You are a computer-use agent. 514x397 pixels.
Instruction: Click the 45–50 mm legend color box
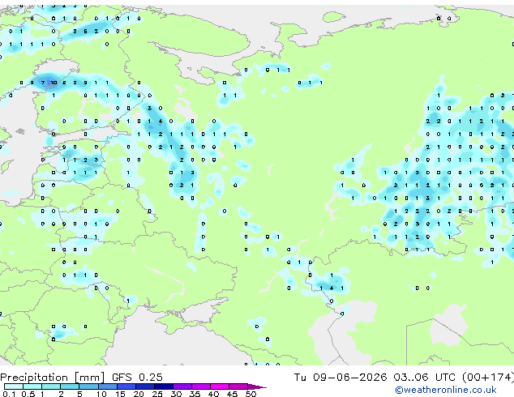[238, 386]
